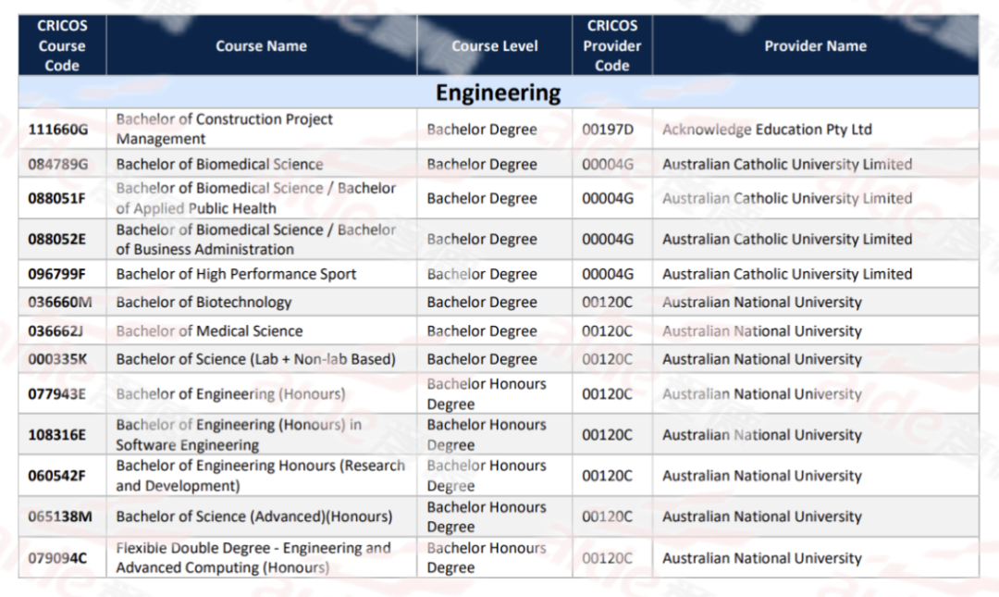The image size is (999, 597).
Task: Click provider code 00120C in 108316E row
Action: click(607, 435)
